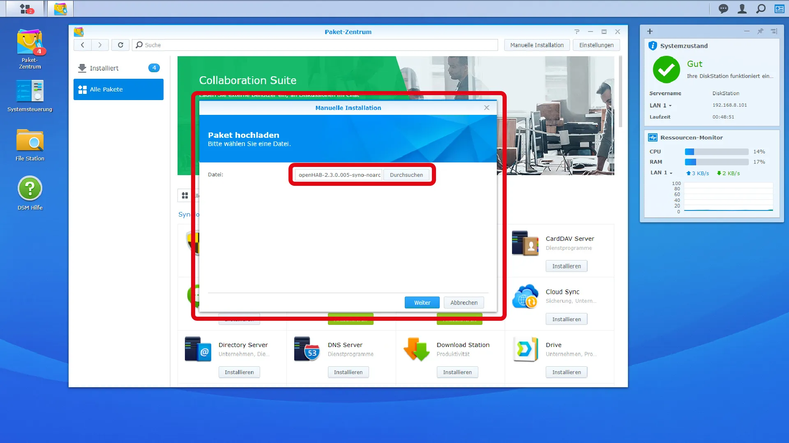
Task: Open Paket-Zentrum desktop shortcut
Action: [x=30, y=49]
